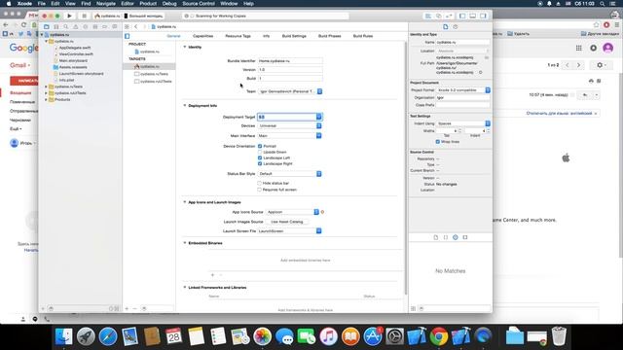623x350 pixels.
Task: Switch to the Version editor
Action: [x=449, y=16]
